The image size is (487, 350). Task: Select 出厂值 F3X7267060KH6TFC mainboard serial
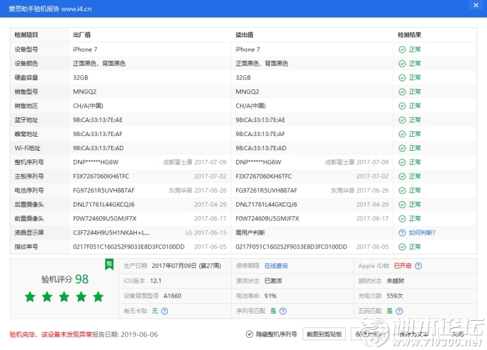(101, 176)
